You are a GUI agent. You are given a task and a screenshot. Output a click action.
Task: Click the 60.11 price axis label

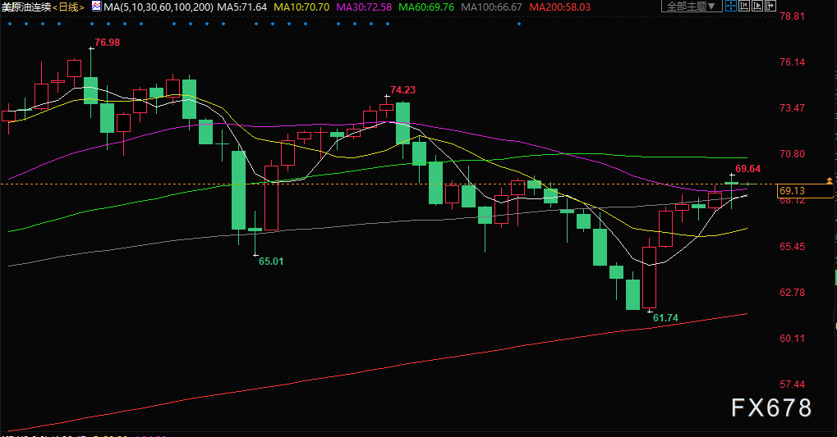(x=792, y=338)
